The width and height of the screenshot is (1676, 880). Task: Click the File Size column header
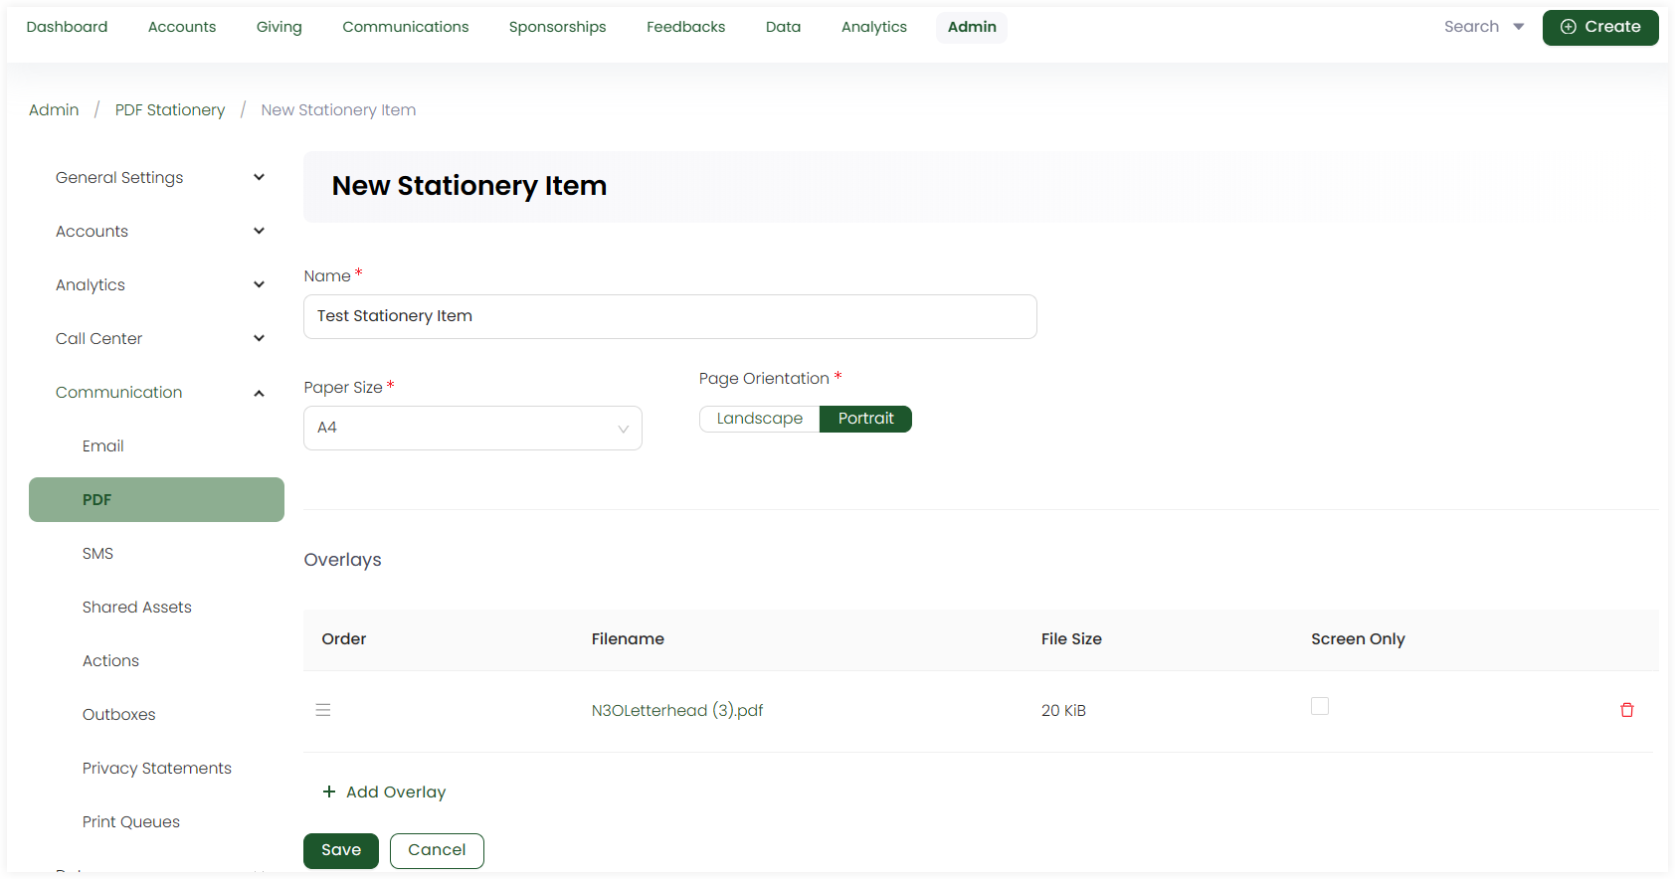tap(1071, 639)
